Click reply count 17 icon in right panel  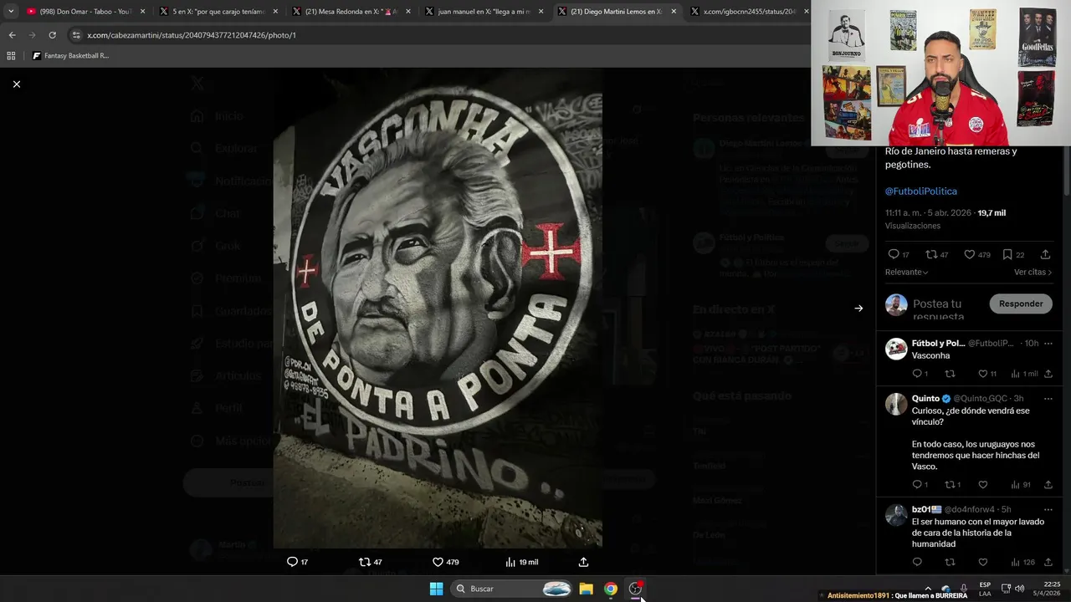(x=894, y=254)
